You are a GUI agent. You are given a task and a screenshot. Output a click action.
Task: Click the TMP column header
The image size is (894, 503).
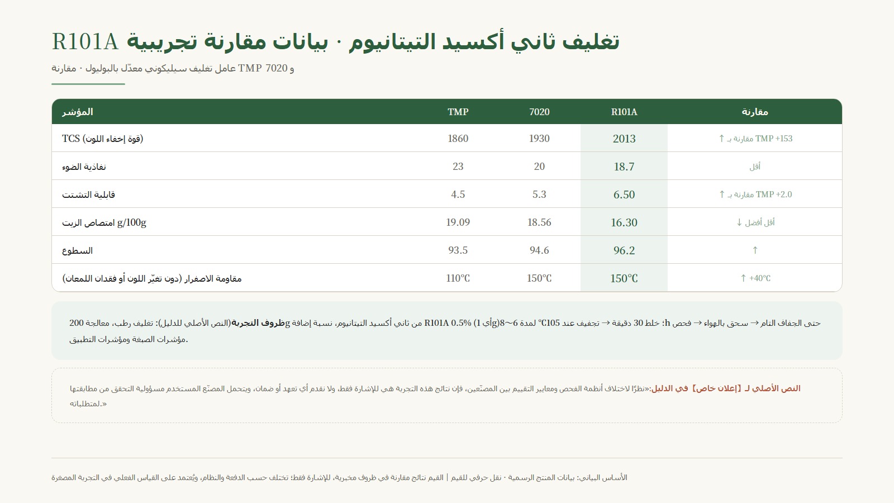[x=458, y=112]
